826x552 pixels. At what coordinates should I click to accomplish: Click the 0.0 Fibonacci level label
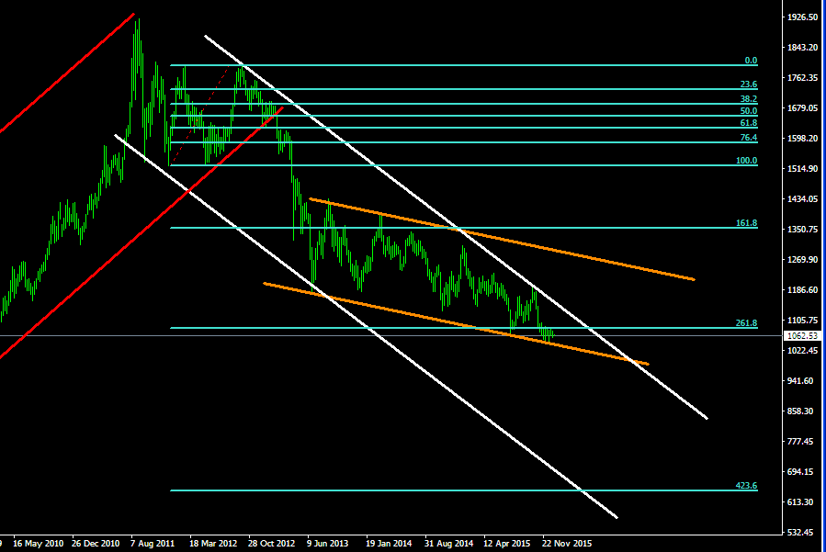coord(751,61)
